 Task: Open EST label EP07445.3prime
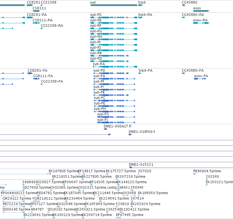point(130,215)
